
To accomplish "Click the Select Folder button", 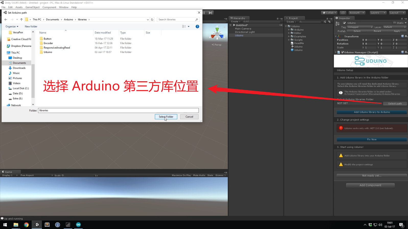I will click(x=166, y=117).
